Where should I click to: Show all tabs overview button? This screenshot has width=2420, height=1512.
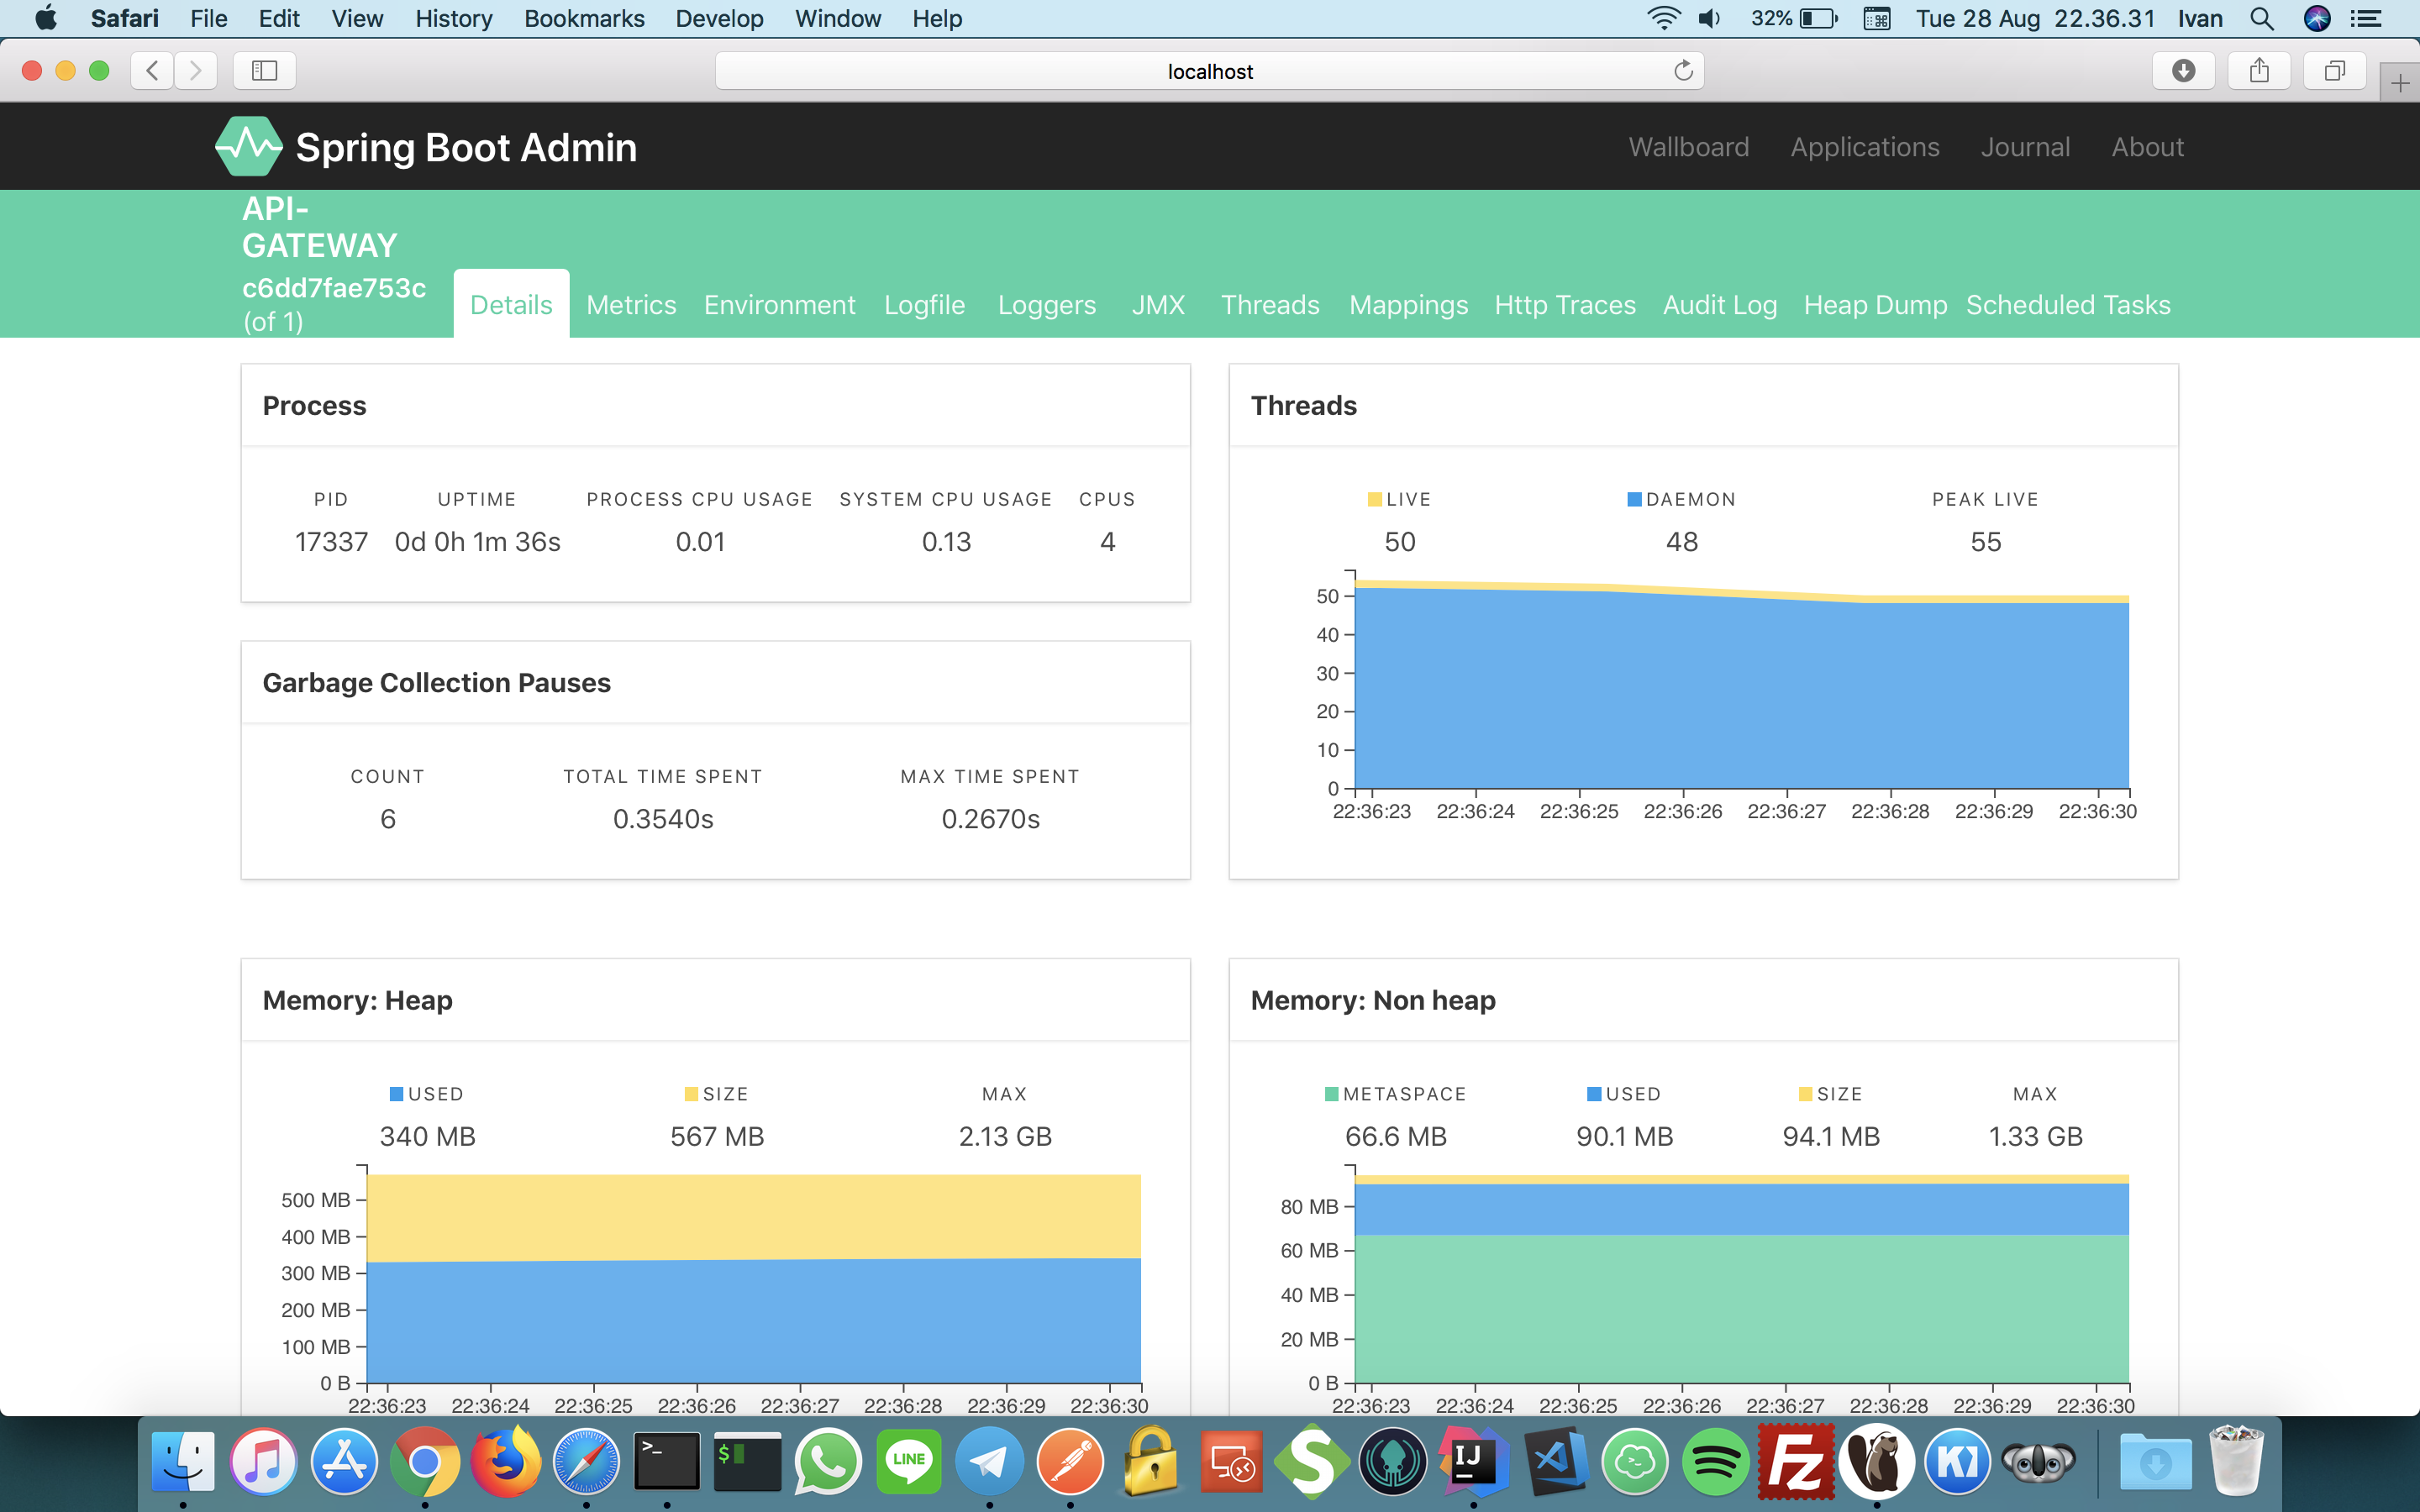pyautogui.click(x=2334, y=71)
